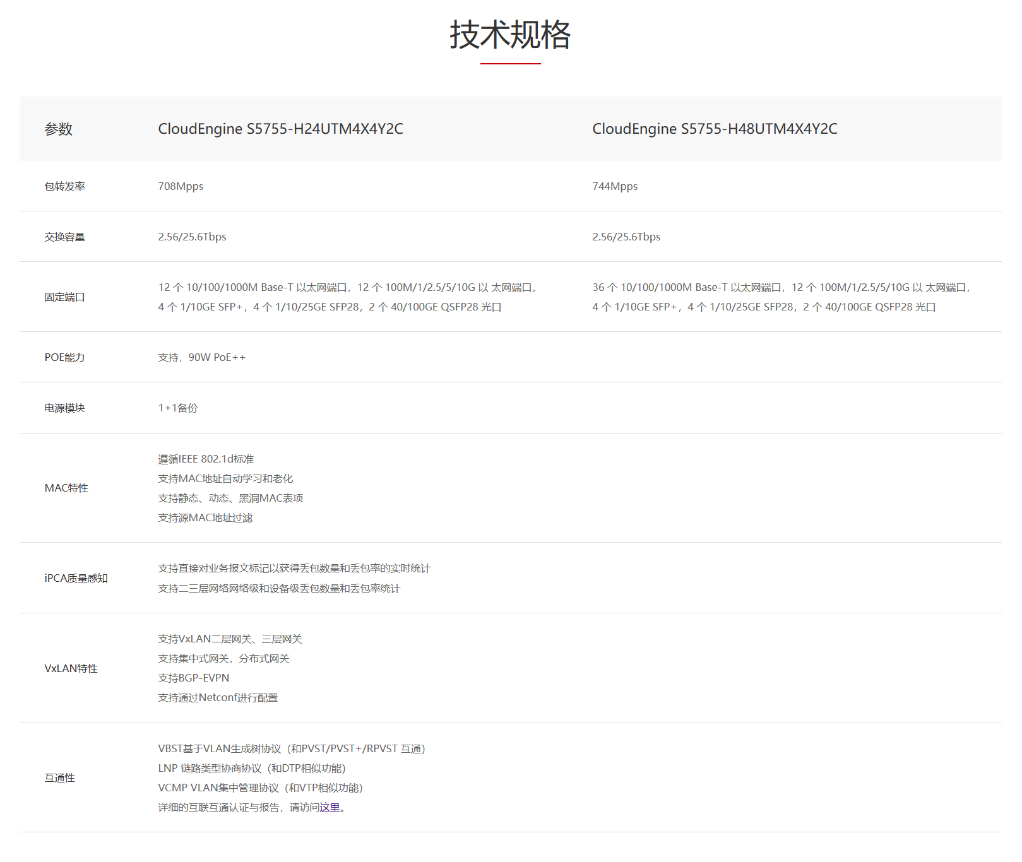Viewport: 1022px width, 862px height.
Task: Click the 支持通过Netconf进行配置 line
Action: [218, 698]
